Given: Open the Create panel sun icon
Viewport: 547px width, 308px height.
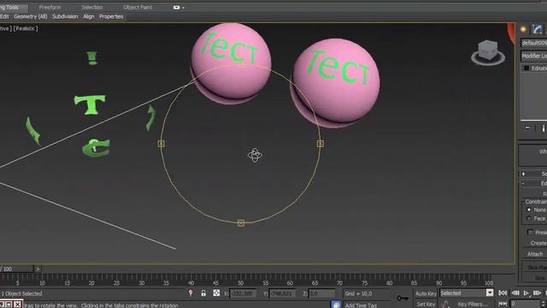Looking at the screenshot, I should 523,30.
